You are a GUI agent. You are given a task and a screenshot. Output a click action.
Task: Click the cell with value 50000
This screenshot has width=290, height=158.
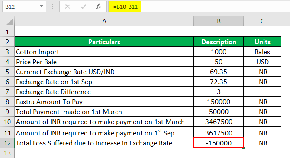[x=219, y=112]
